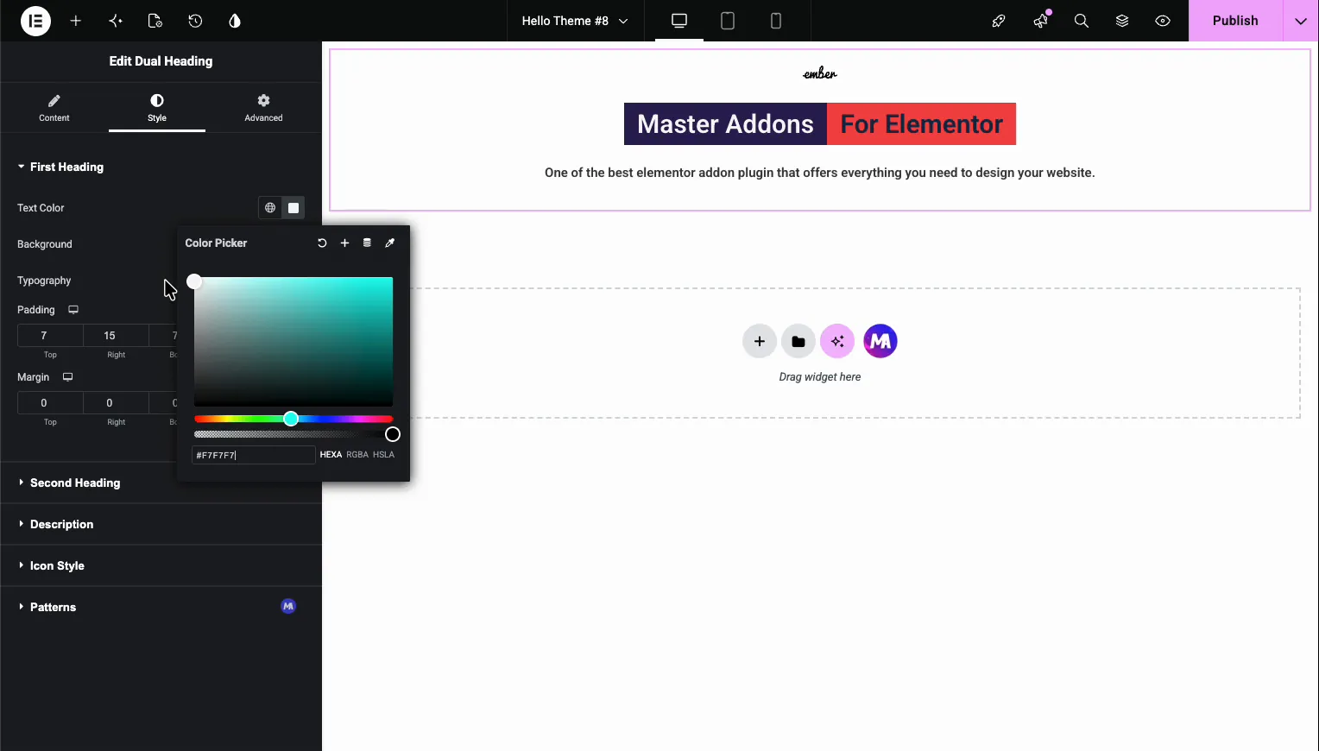Viewport: 1319px width, 751px height.
Task: Click the Background label
Action: [x=45, y=244]
